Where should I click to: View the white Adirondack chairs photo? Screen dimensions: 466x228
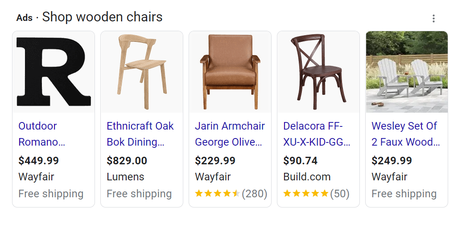[407, 72]
